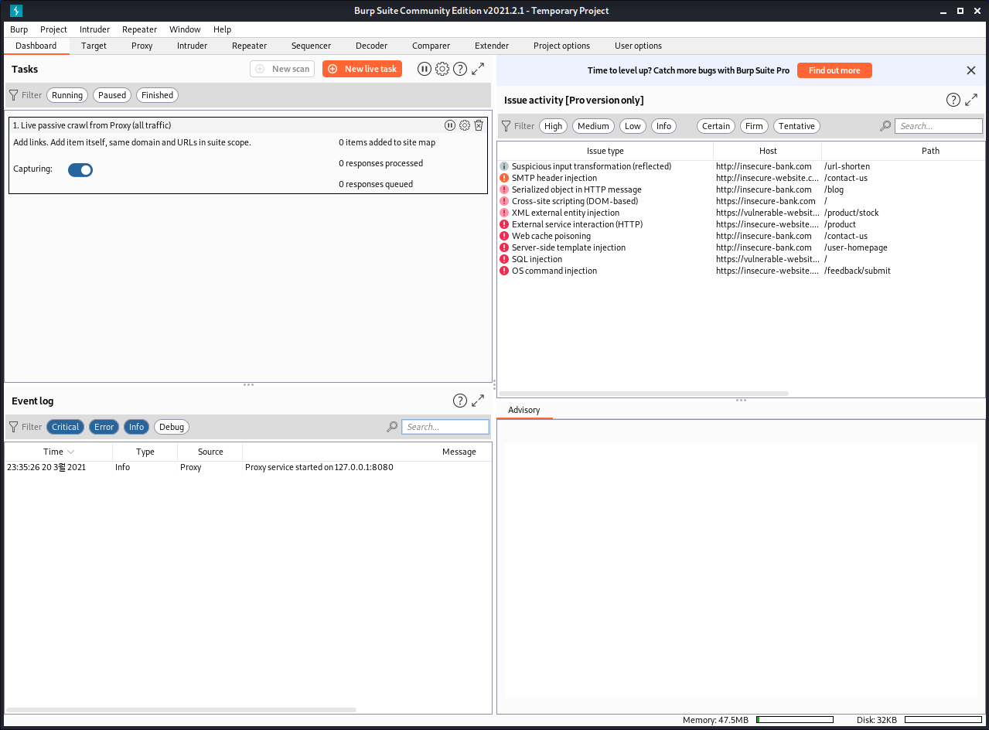The image size is (989, 730).
Task: Switch to the Extender tab
Action: (492, 46)
